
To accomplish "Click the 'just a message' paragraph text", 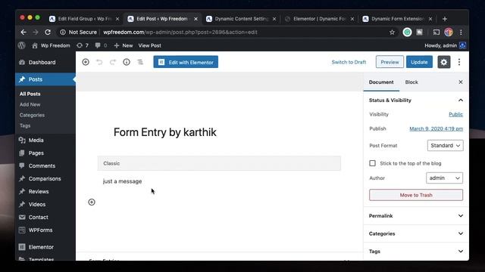I will pos(123,181).
